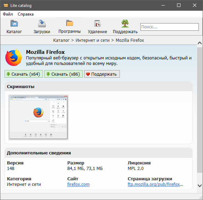
Task: Click the license value MPL 2.0
Action: (135, 168)
